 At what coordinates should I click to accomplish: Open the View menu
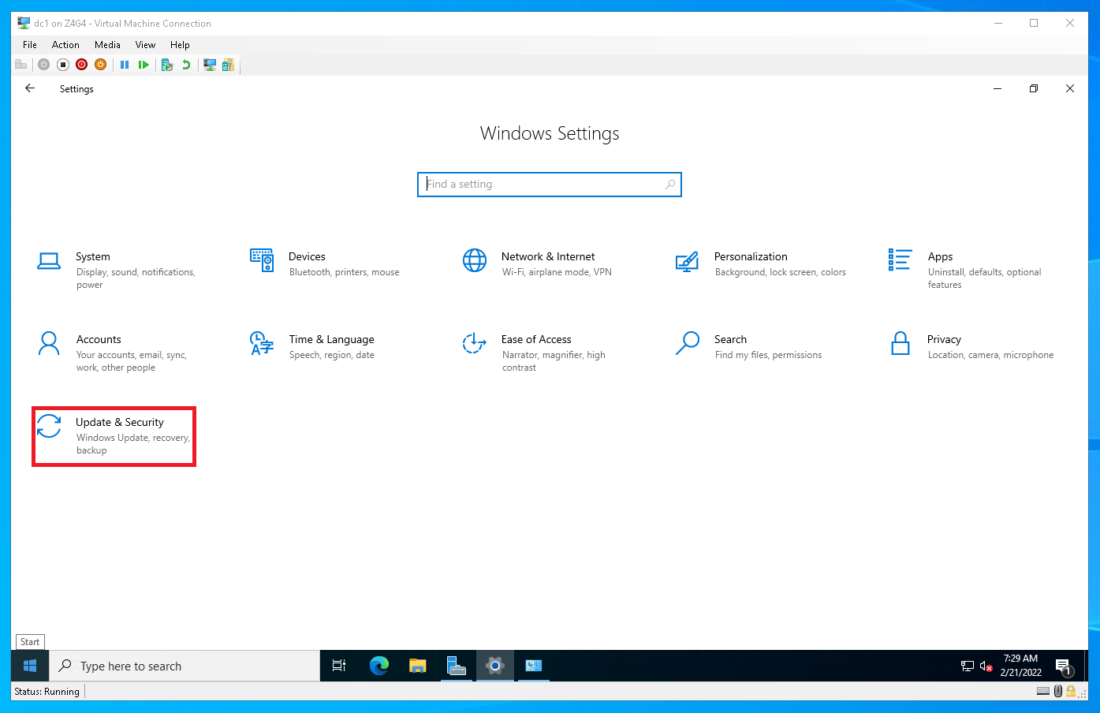[x=145, y=45]
